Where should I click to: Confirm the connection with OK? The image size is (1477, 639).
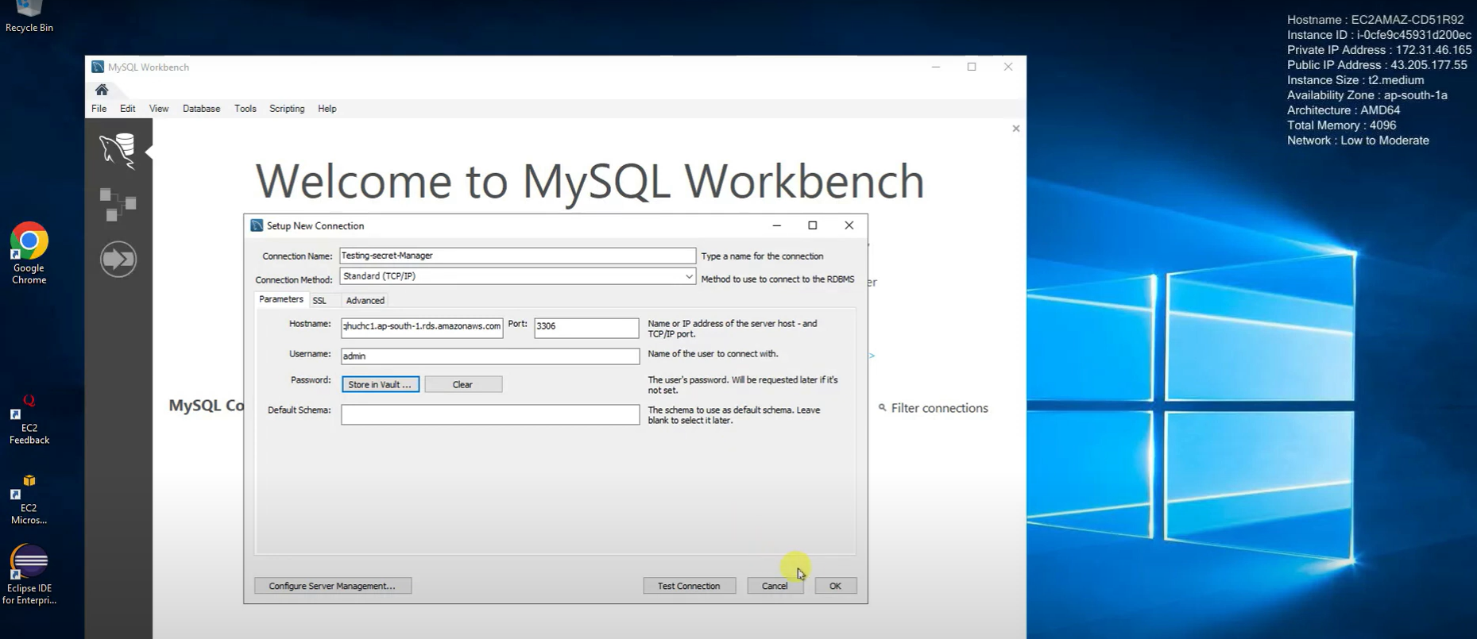tap(836, 586)
